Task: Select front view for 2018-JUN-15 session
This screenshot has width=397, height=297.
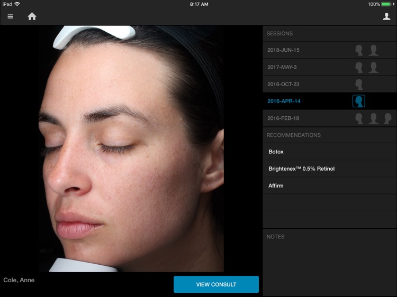Action: (374, 50)
